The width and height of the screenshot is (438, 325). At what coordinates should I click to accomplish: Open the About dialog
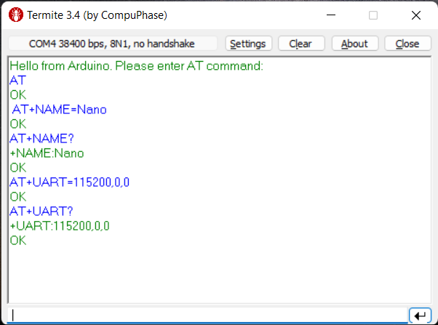point(355,44)
